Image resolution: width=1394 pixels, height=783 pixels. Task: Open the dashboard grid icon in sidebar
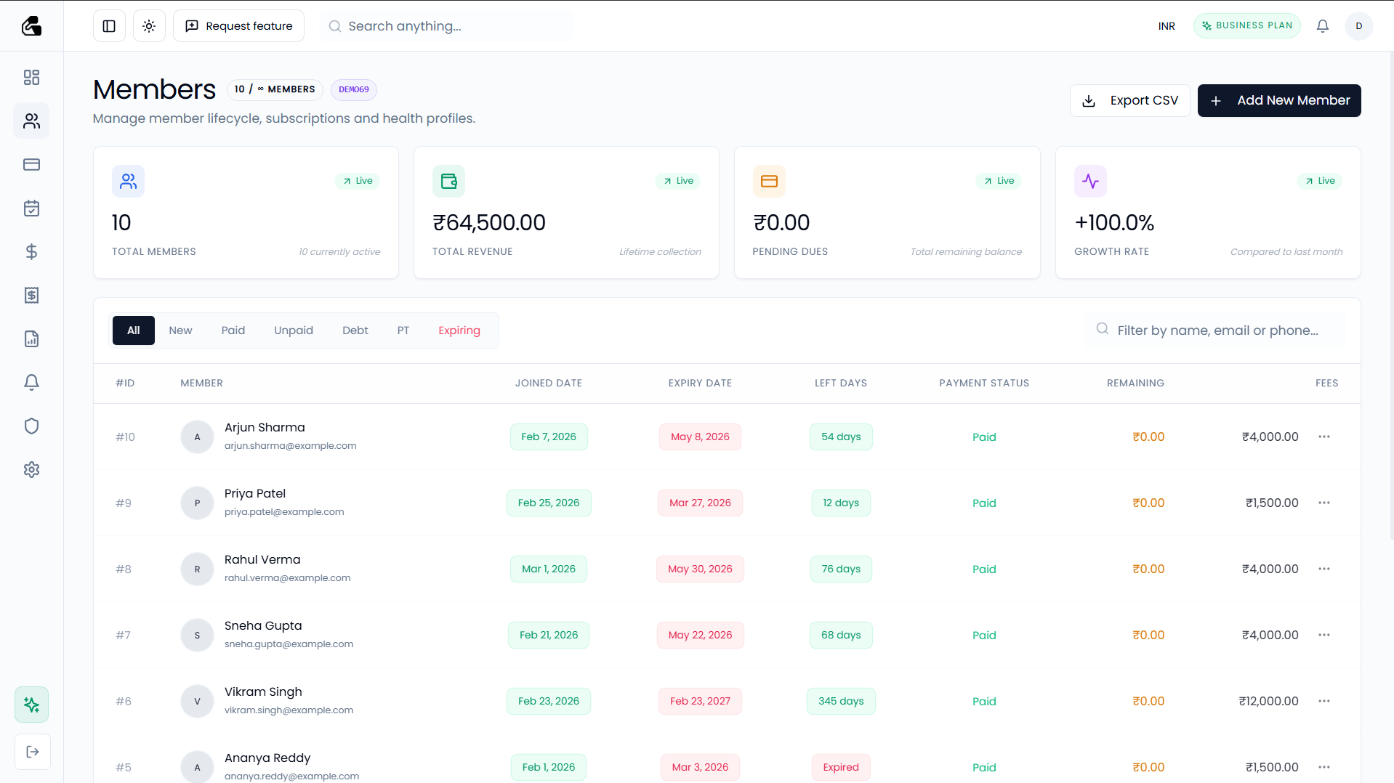[x=31, y=78]
